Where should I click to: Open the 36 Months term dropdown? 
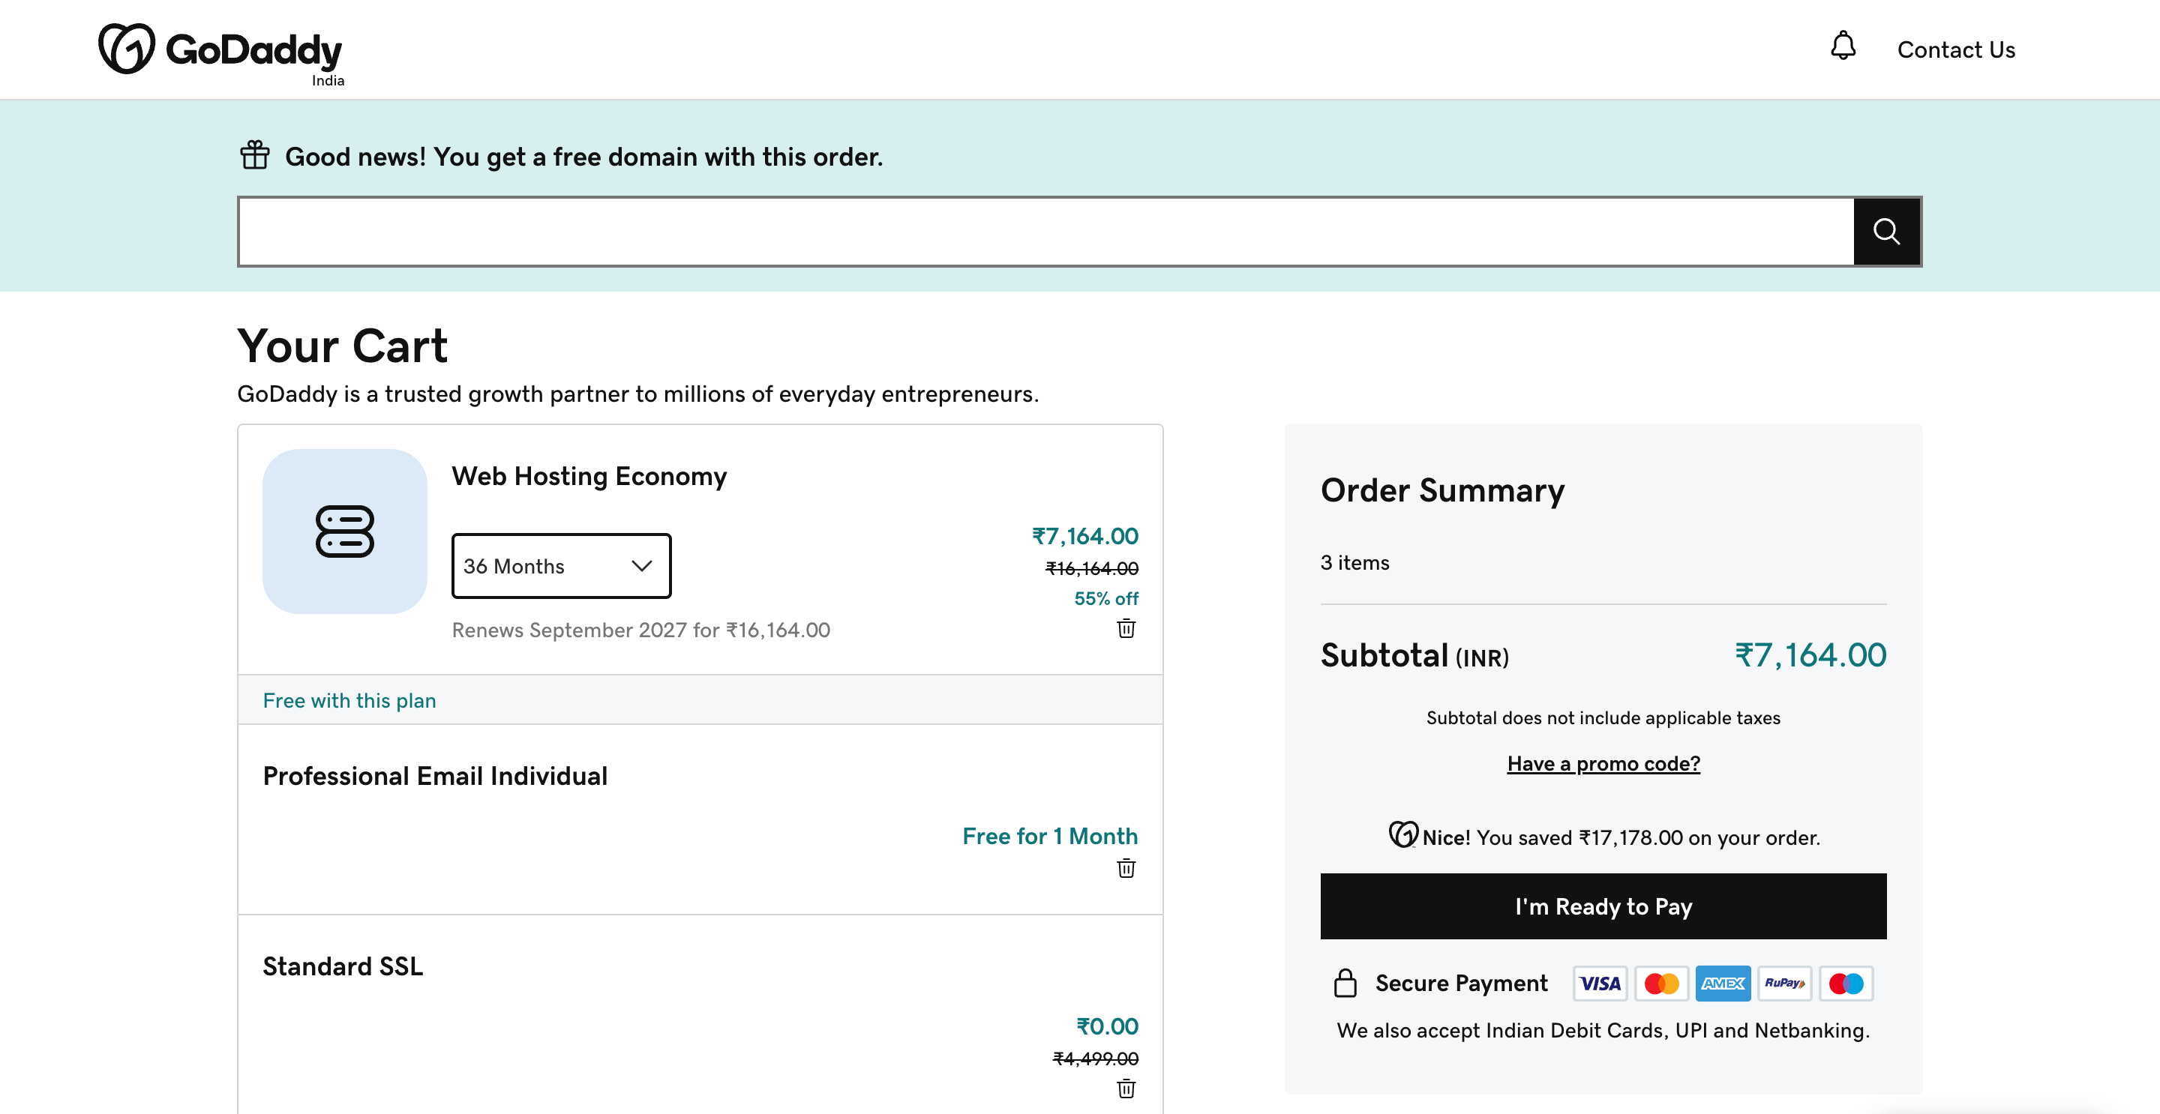click(x=561, y=567)
